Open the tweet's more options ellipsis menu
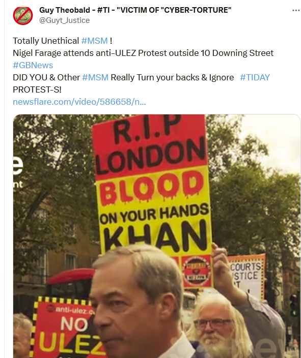 coord(296,11)
